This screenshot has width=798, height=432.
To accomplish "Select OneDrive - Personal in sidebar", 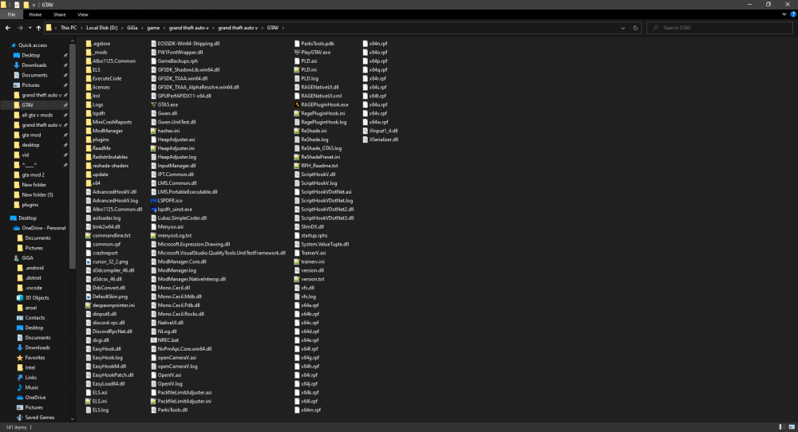I will pyautogui.click(x=44, y=228).
